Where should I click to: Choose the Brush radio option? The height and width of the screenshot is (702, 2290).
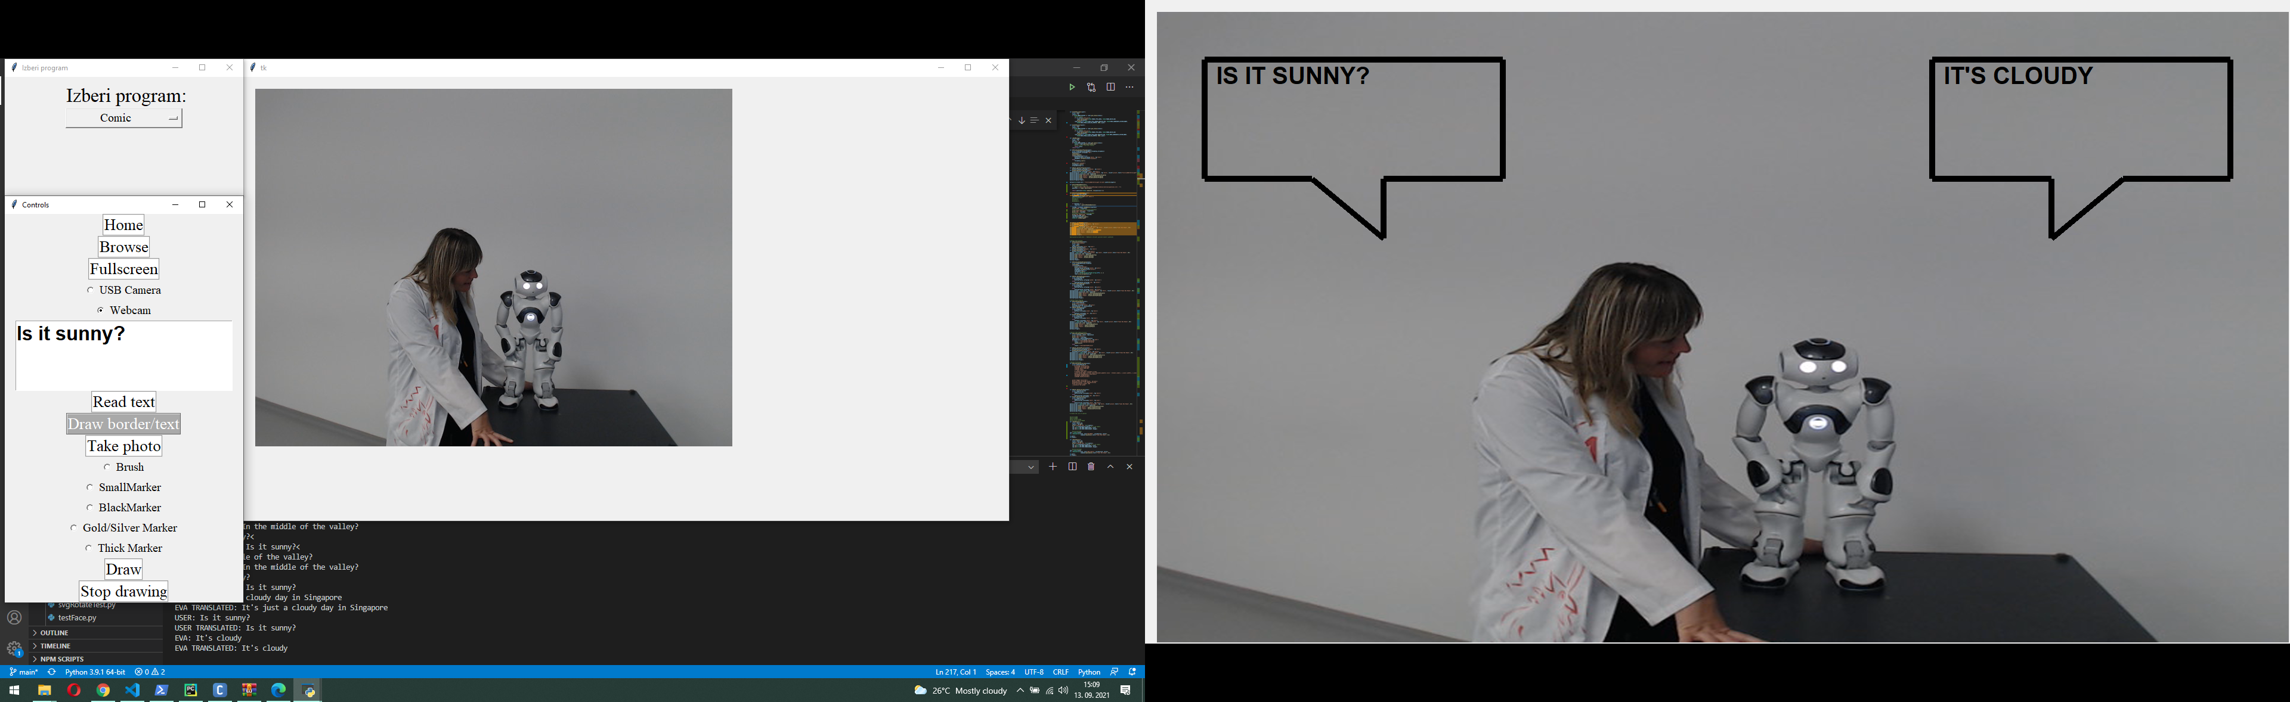pyautogui.click(x=107, y=467)
